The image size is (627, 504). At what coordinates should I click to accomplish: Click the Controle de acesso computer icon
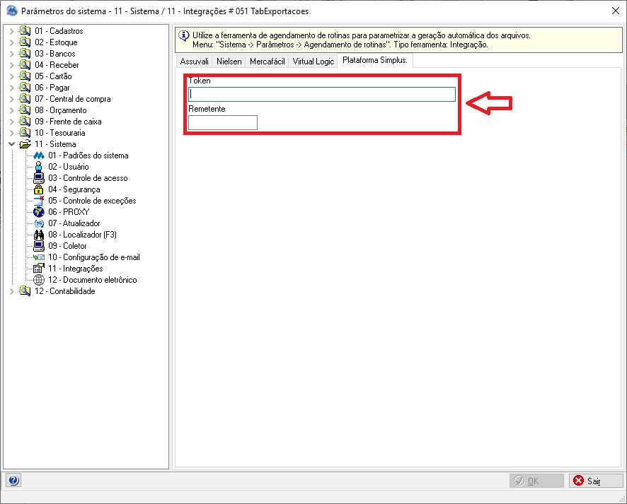(39, 178)
